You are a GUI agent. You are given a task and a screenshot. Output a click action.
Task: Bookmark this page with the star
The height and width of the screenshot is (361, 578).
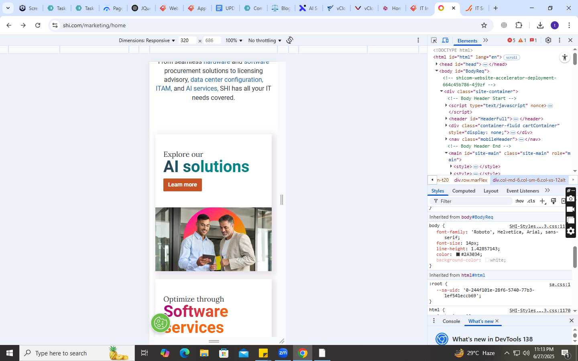coord(484,25)
